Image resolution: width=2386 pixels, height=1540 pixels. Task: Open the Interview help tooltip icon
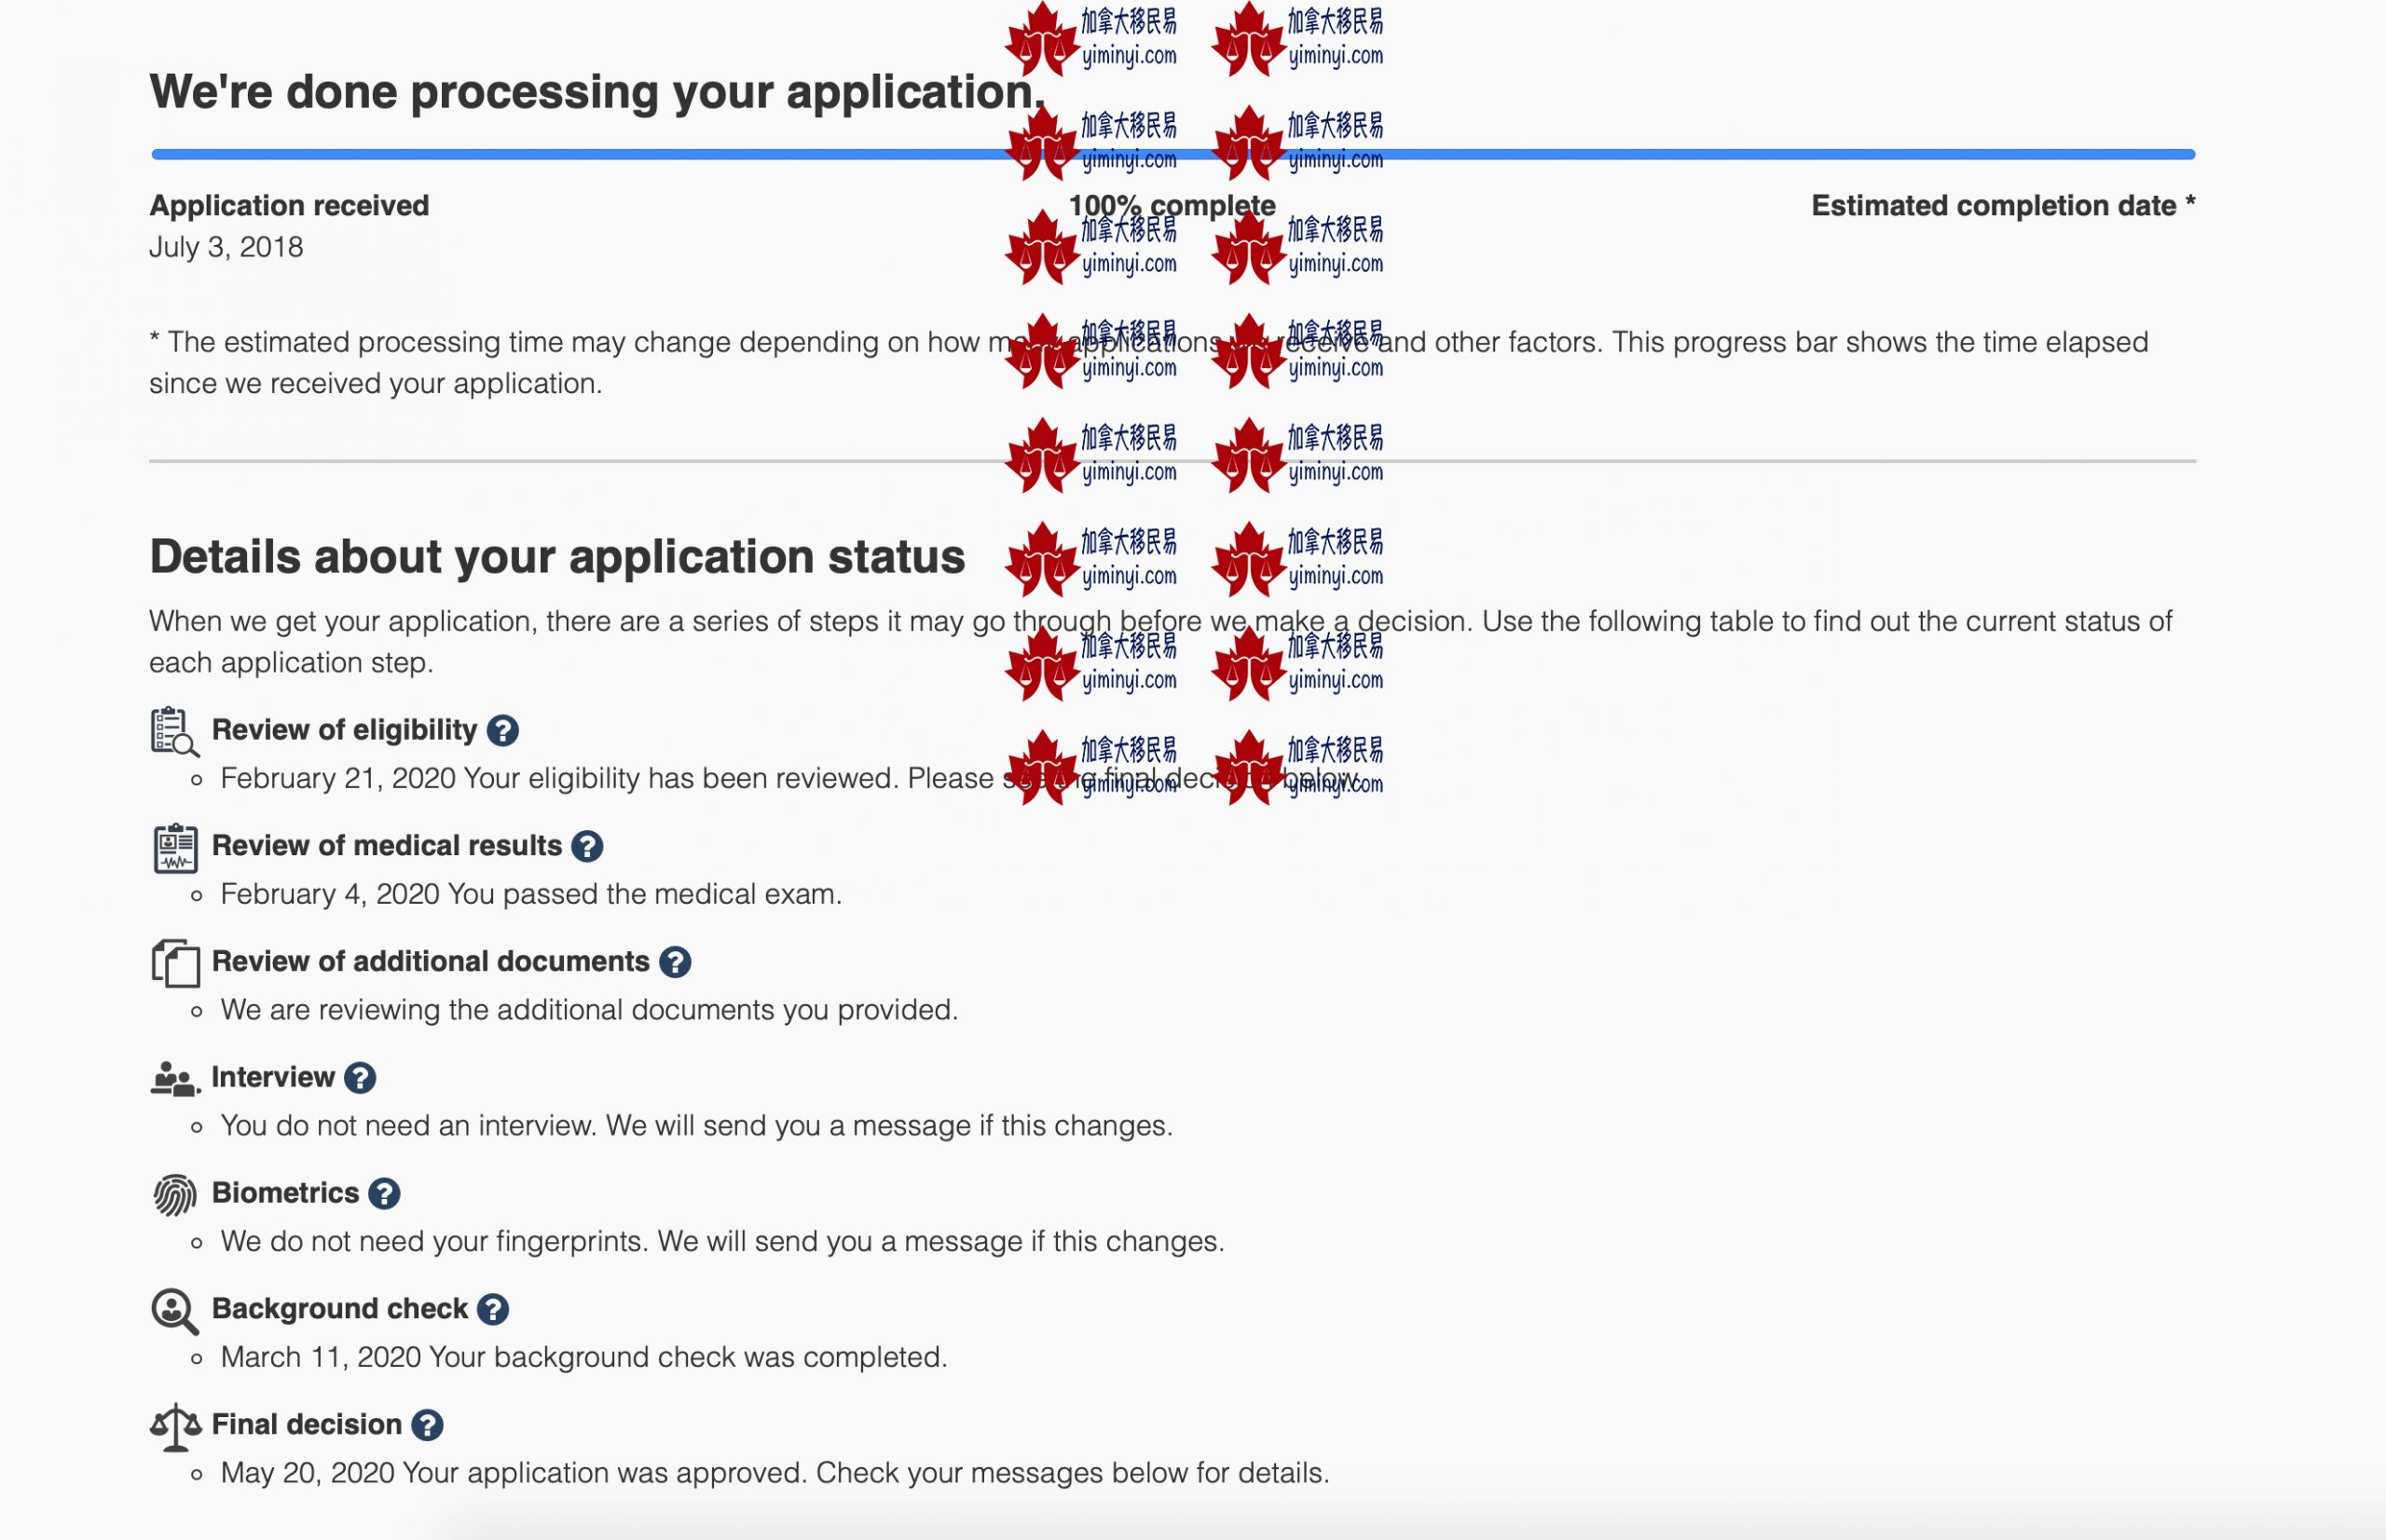click(x=359, y=1078)
